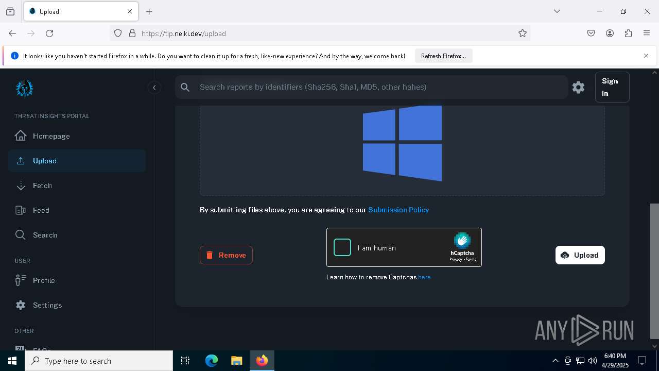659x371 pixels.
Task: Open the volume control icon
Action: click(593, 361)
